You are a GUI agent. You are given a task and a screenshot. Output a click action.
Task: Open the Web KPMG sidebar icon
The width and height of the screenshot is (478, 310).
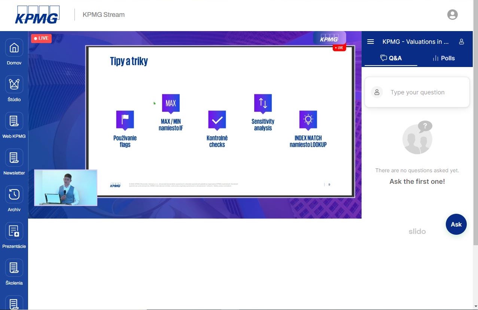pyautogui.click(x=14, y=121)
